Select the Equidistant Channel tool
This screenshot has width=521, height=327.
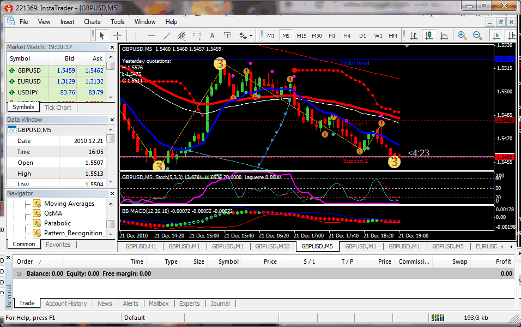[x=180, y=35]
